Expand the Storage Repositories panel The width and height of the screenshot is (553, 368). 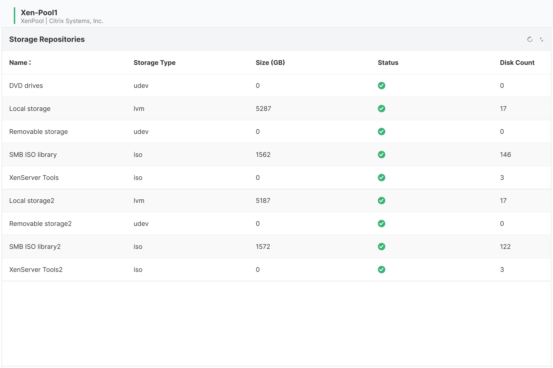point(541,40)
